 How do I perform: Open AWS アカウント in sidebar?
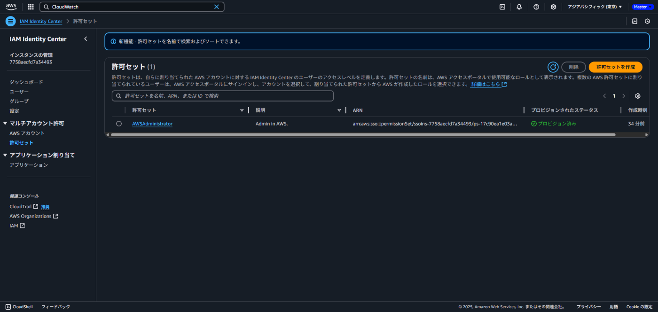[x=27, y=133]
